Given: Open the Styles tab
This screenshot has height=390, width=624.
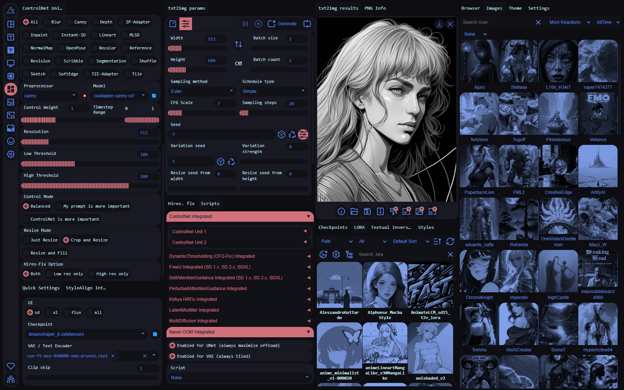Looking at the screenshot, I should (426, 227).
